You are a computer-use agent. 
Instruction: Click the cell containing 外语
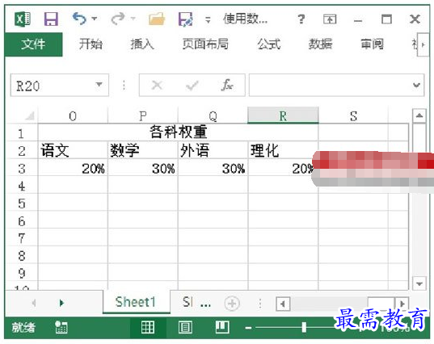[x=213, y=150]
